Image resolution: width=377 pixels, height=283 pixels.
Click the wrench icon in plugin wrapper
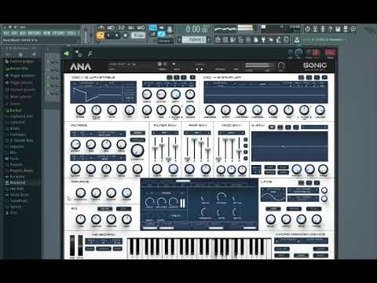coord(90,53)
